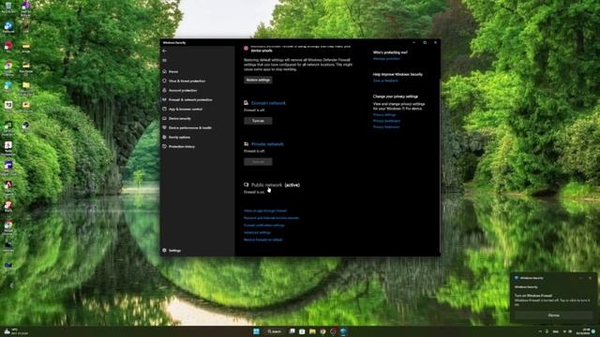Open the Account protection section

(x=183, y=90)
